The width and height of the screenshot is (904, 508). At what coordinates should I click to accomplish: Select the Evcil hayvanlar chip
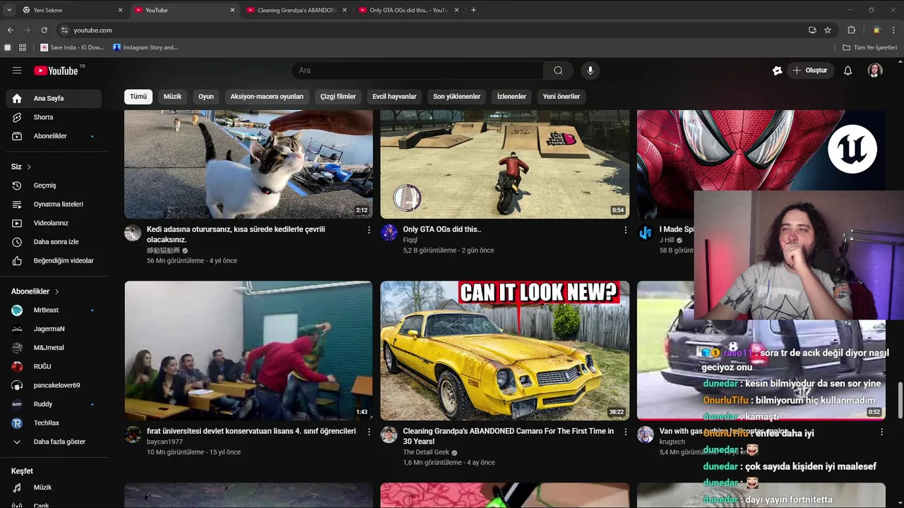tap(395, 97)
